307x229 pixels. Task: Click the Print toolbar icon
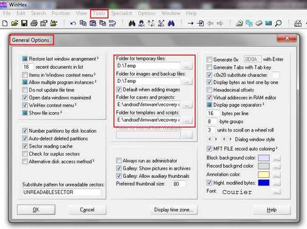coord(34,23)
